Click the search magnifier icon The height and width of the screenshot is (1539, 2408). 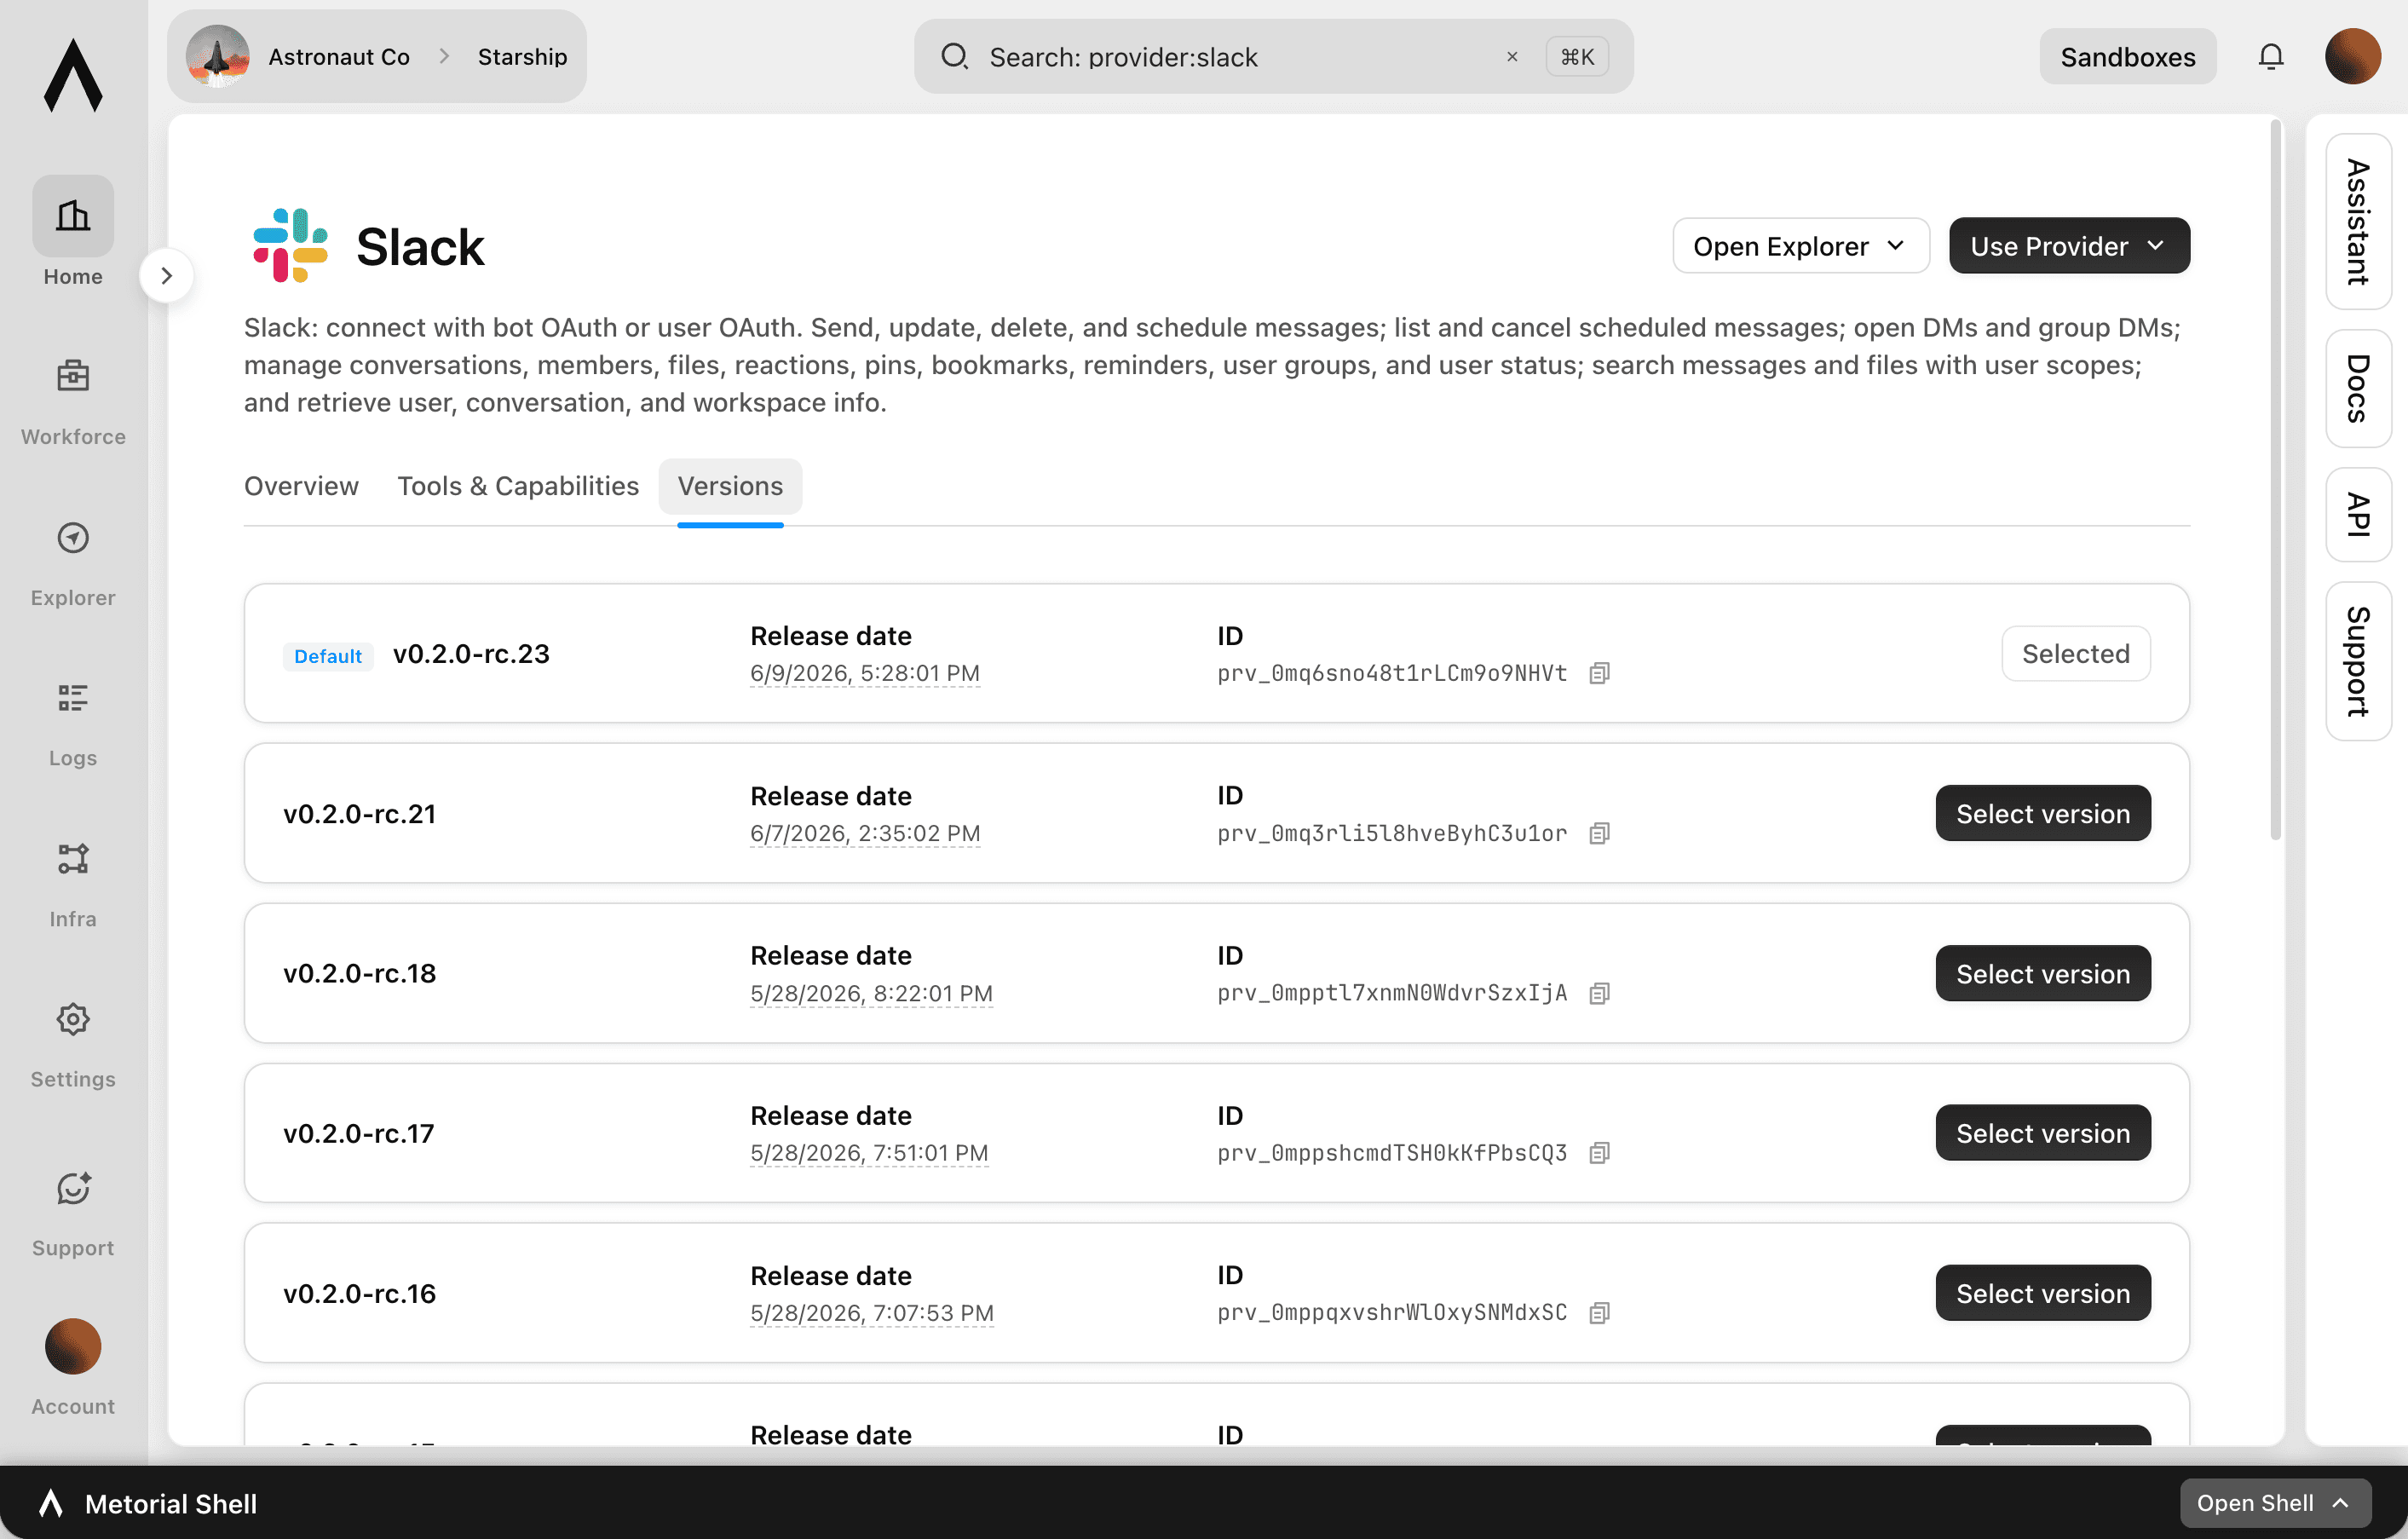click(954, 57)
